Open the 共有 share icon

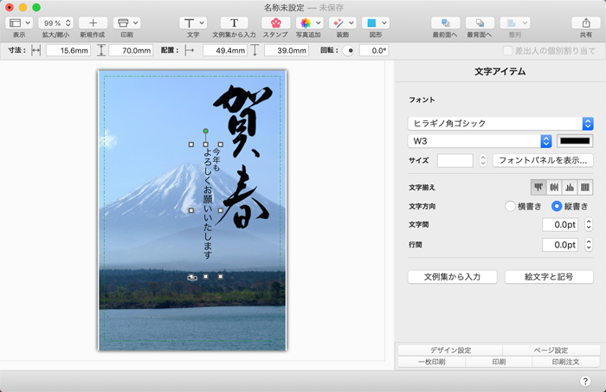point(585,22)
